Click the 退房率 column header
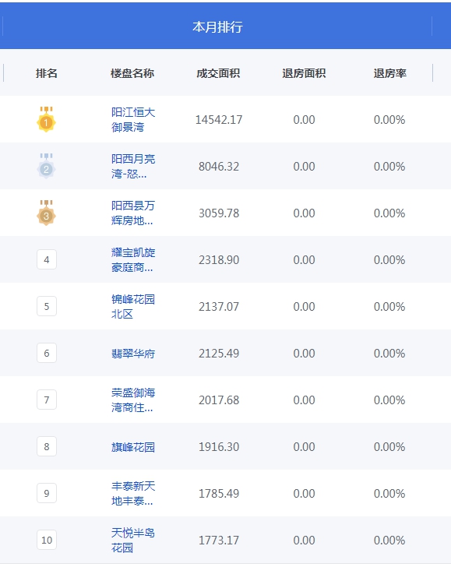The width and height of the screenshot is (451, 567). tap(390, 73)
